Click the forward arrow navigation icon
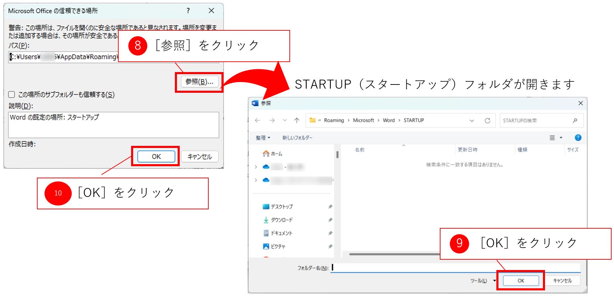 click(272, 120)
